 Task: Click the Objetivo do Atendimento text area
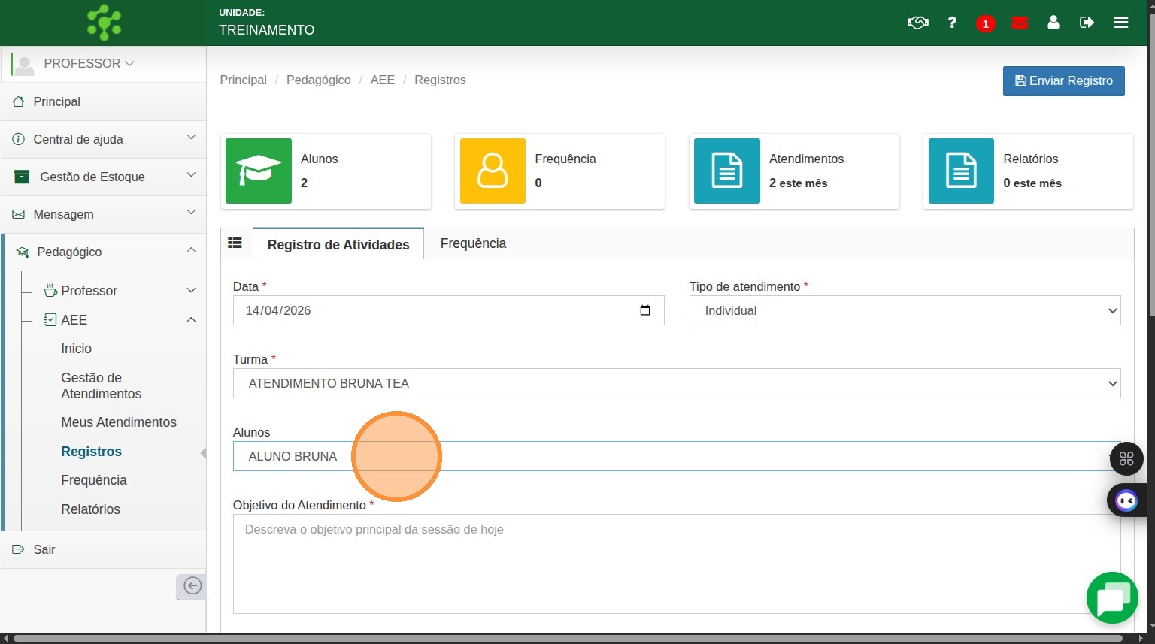click(676, 564)
